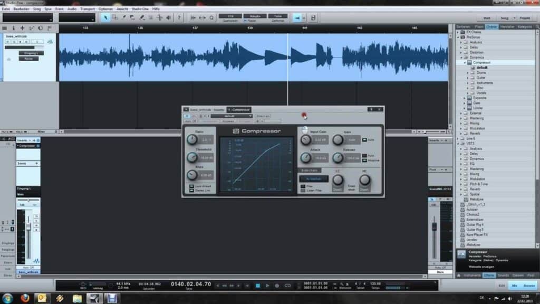The image size is (540, 304).
Task: Open the Compressor preset 'default' dropdown
Action: (x=232, y=116)
